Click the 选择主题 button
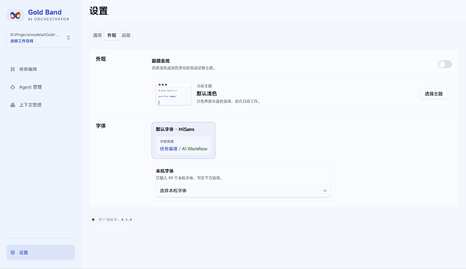Screen dimensions: 466x269 point(434,94)
